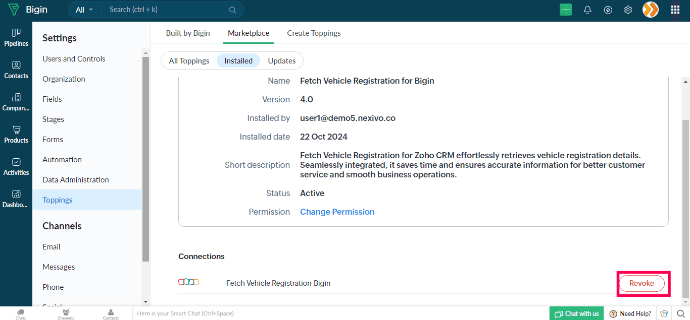Click the main content scroll-down arrow

685,301
